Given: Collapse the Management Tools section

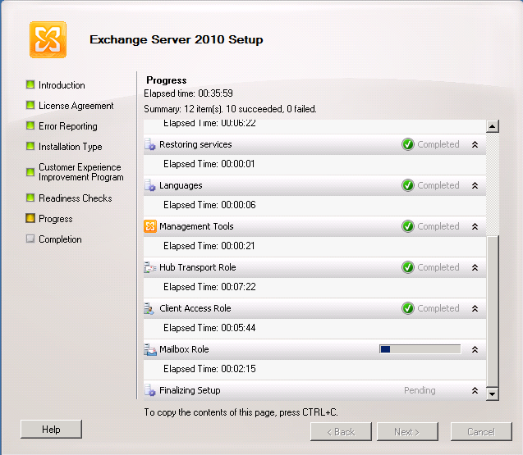Looking at the screenshot, I should (475, 226).
